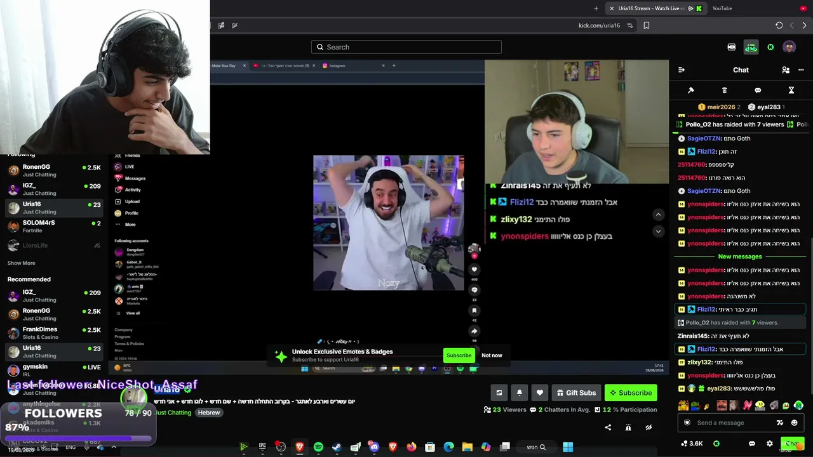The image size is (813, 457).
Task: Open Steam from the taskbar
Action: point(337,447)
